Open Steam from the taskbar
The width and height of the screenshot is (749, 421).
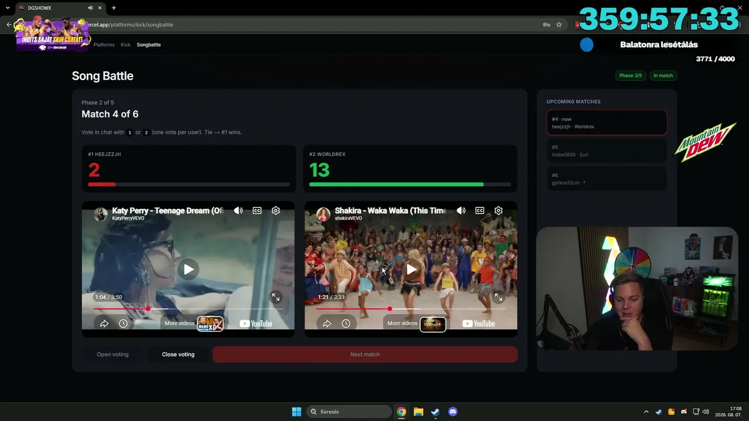[435, 412]
